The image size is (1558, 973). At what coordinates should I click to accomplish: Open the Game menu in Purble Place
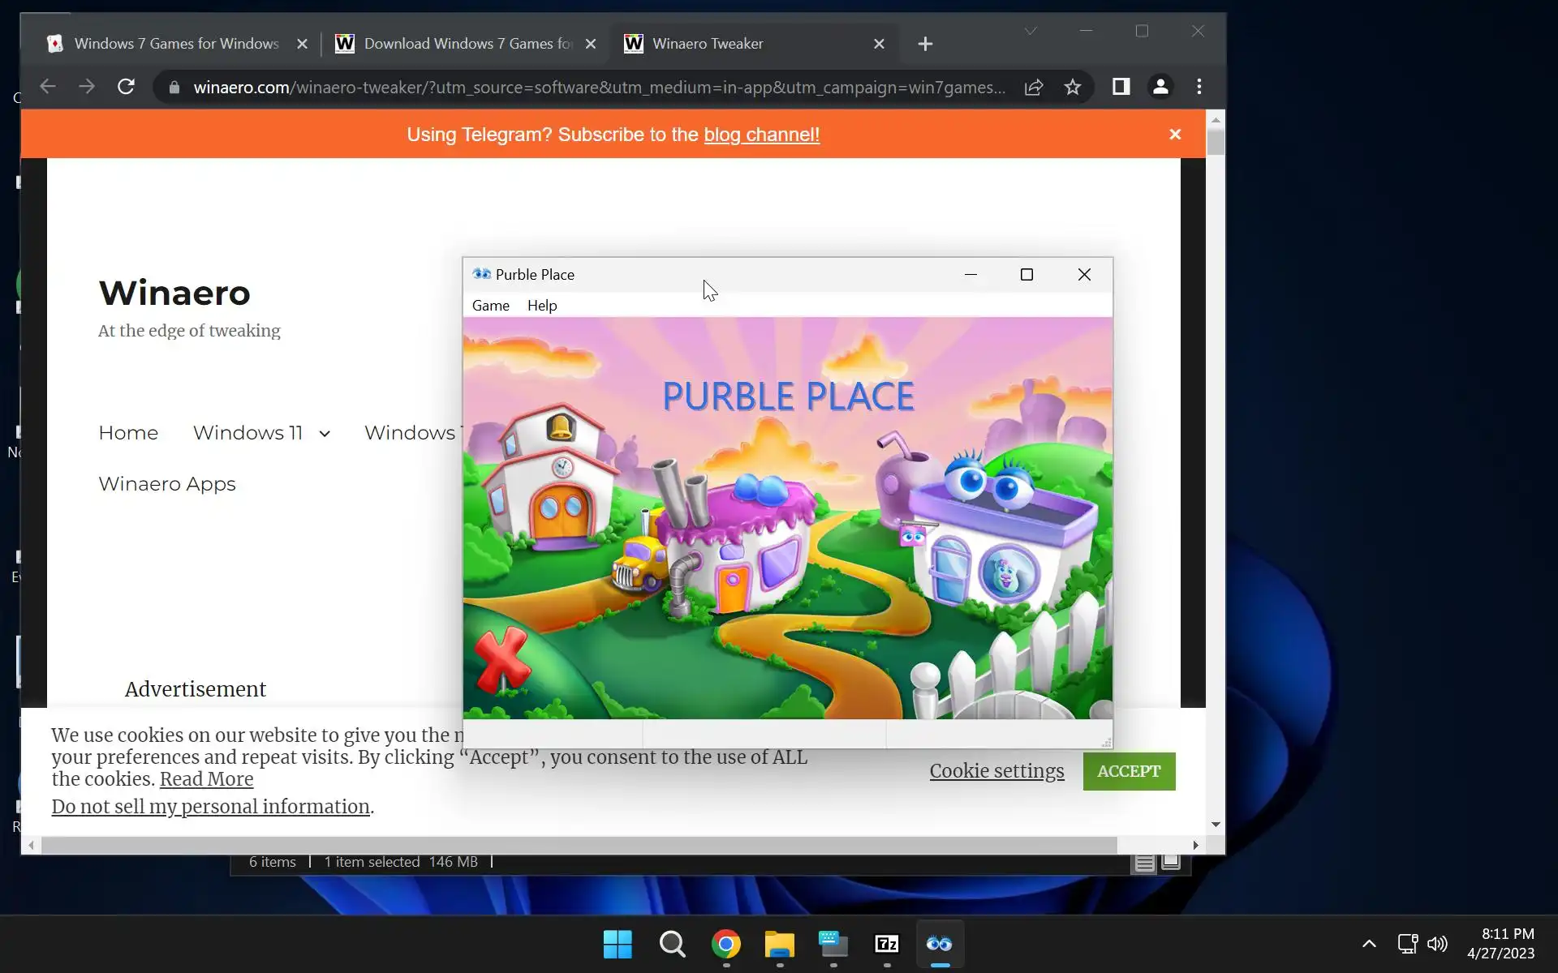coord(490,306)
